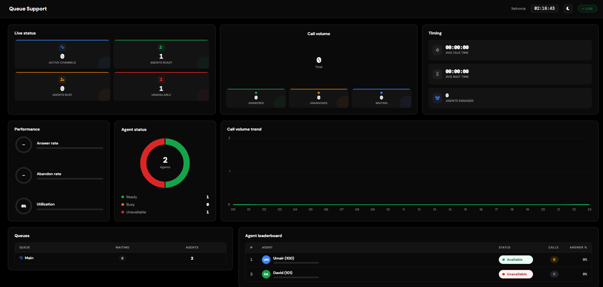Click the AVG WAIT TIME value

coord(457,71)
